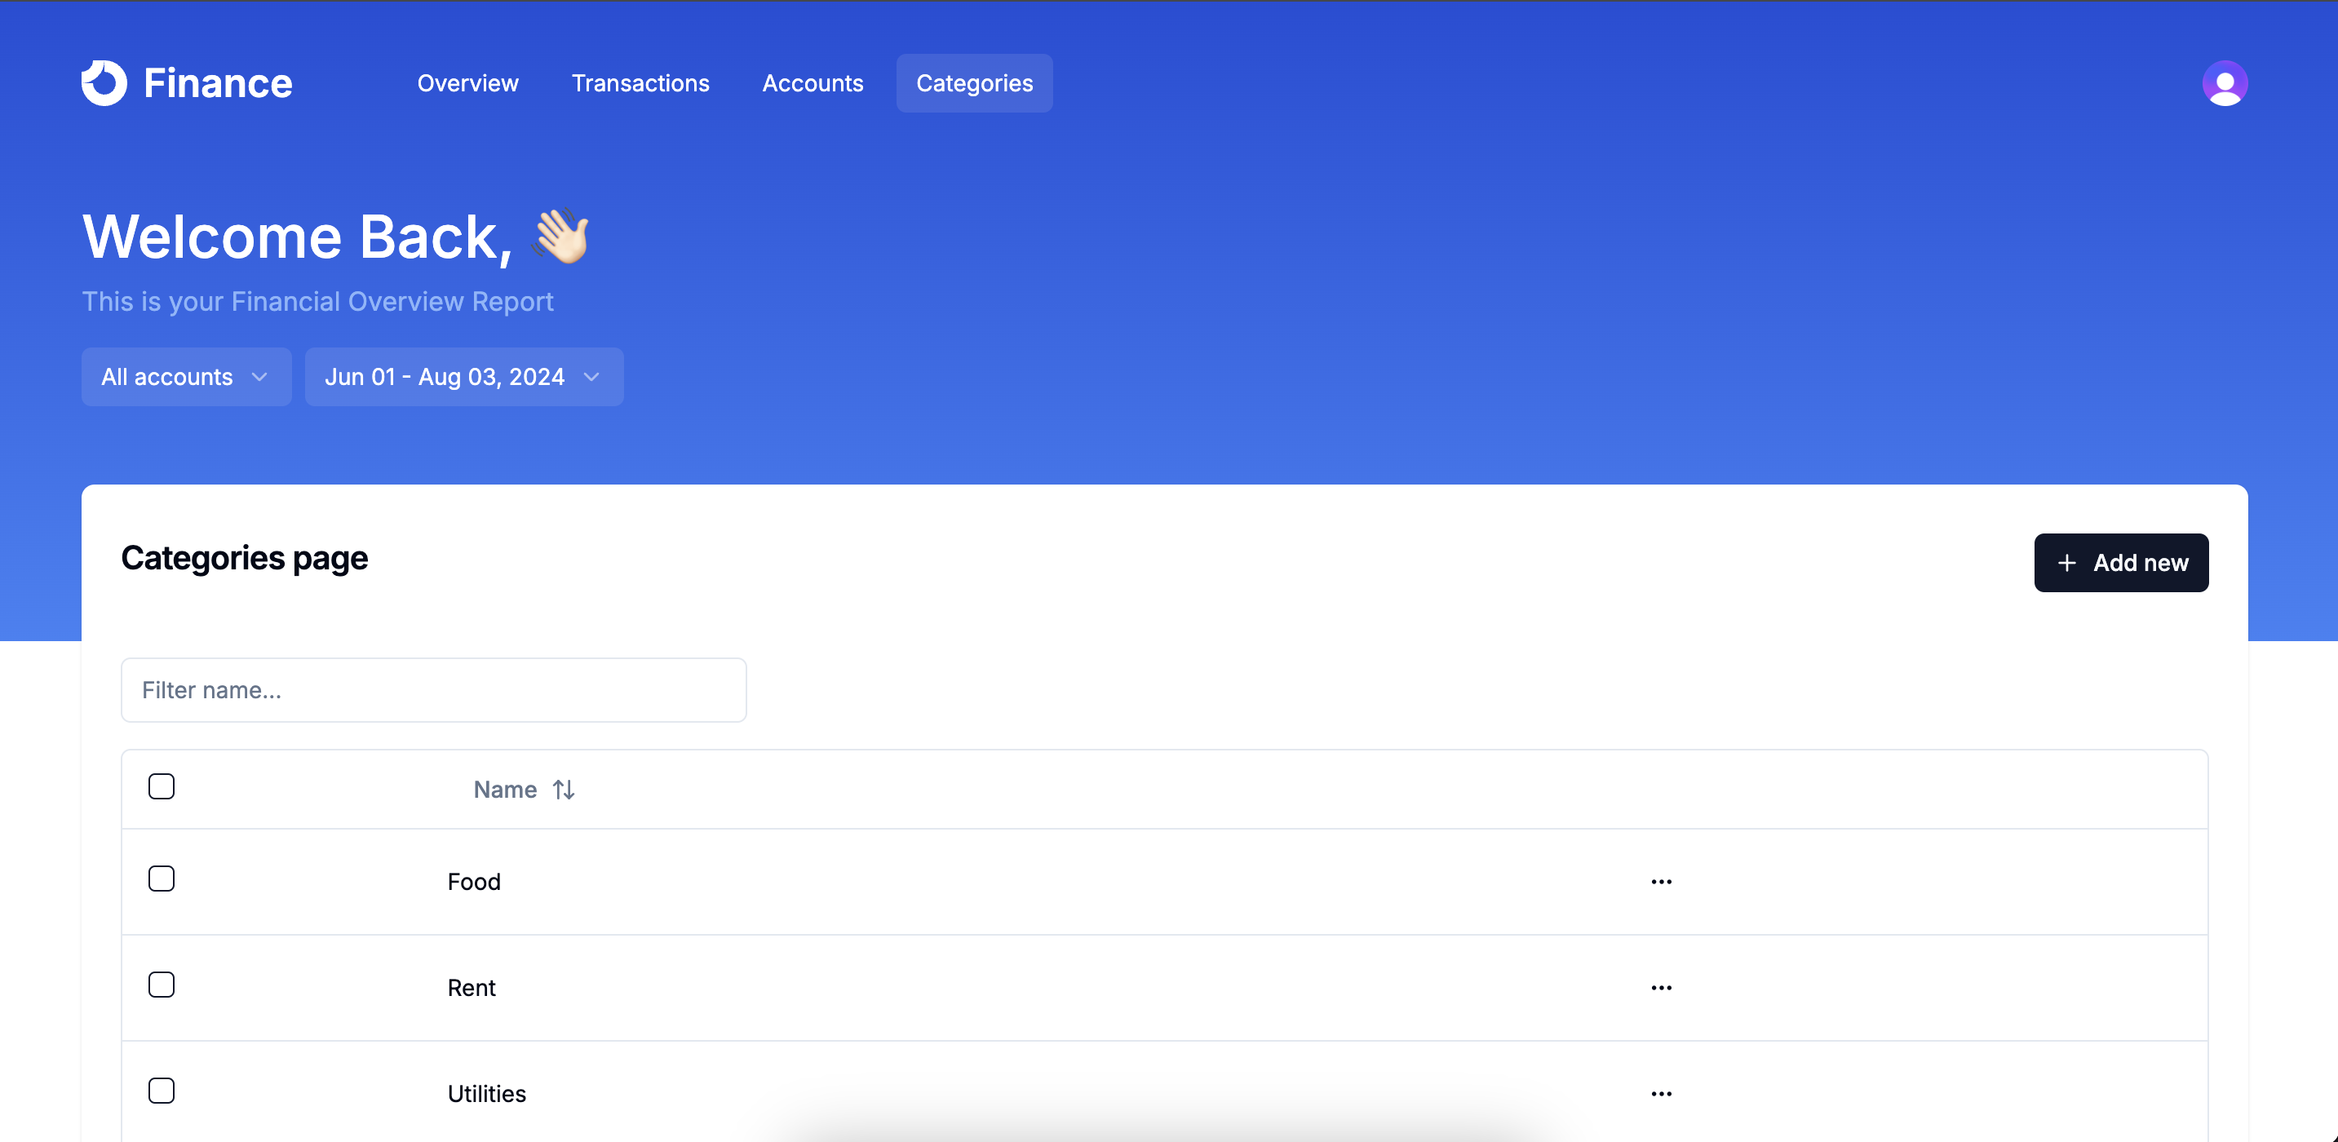Image resolution: width=2338 pixels, height=1142 pixels.
Task: Click the sort icon next to Name
Action: click(x=564, y=789)
